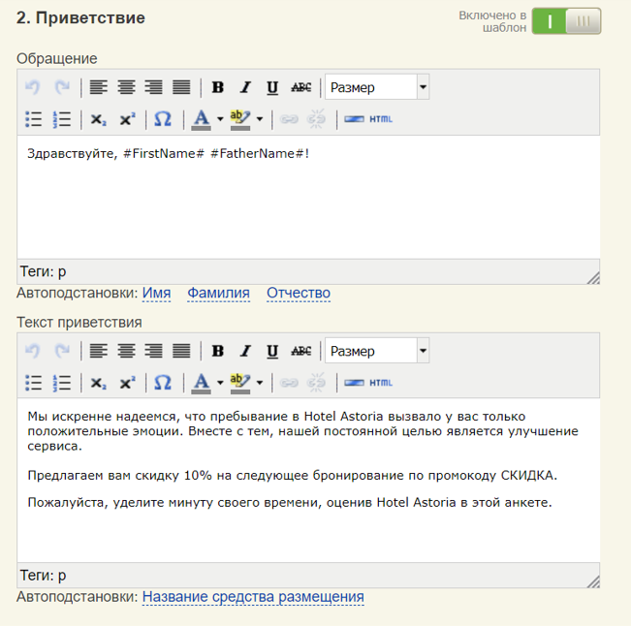The height and width of the screenshot is (626, 631).
Task: Justify text in Текст приветствия editor
Action: point(181,351)
